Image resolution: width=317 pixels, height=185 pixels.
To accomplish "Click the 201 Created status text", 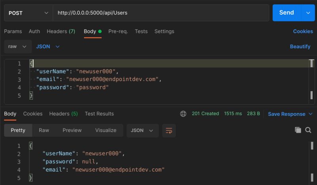I will pos(205,113).
